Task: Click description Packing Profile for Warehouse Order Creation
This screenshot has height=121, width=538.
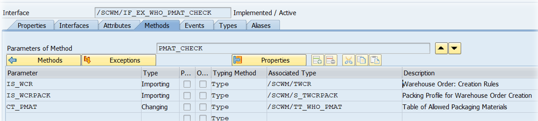Action: click(x=467, y=95)
